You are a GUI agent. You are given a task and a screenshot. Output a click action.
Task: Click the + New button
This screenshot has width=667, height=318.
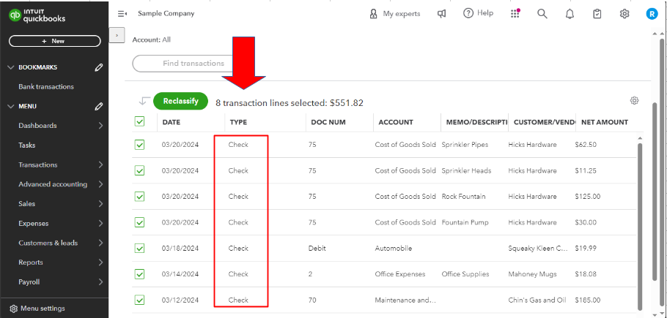54,41
